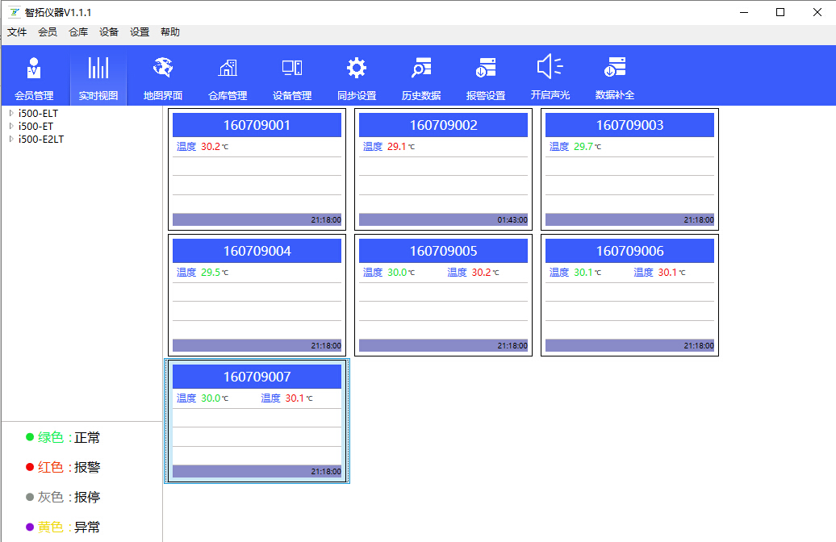Open the 仓库管理 warehouse icon
This screenshot has width=836, height=542.
[228, 69]
